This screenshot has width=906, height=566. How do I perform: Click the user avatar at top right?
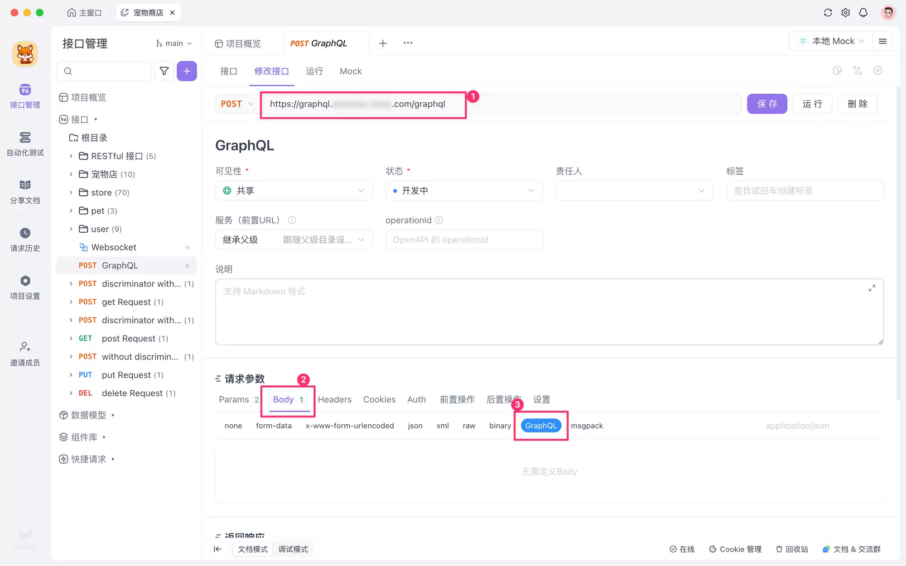click(888, 13)
